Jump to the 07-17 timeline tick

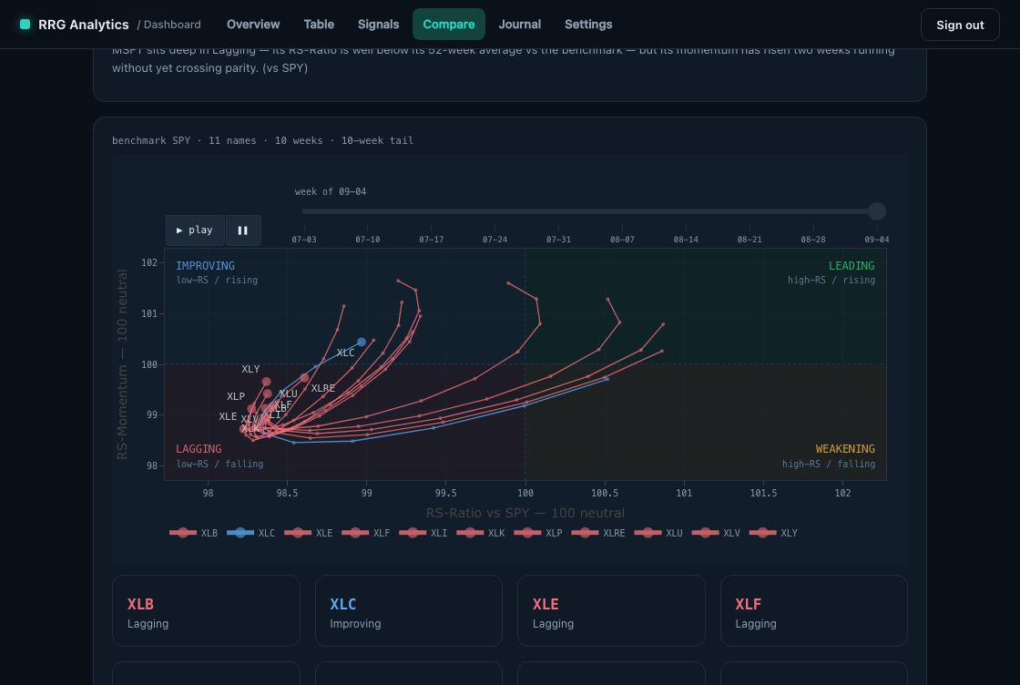pos(432,240)
